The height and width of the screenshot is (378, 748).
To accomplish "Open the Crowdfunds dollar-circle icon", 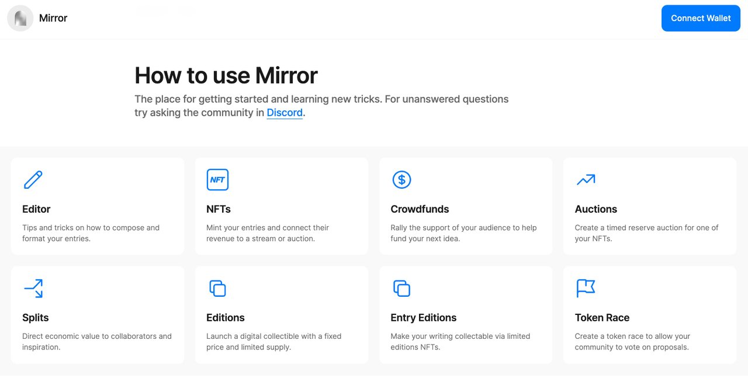I will coord(401,179).
